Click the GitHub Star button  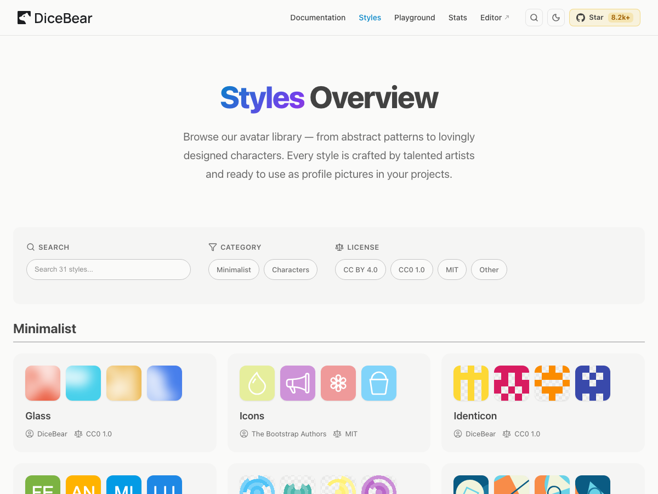(605, 18)
